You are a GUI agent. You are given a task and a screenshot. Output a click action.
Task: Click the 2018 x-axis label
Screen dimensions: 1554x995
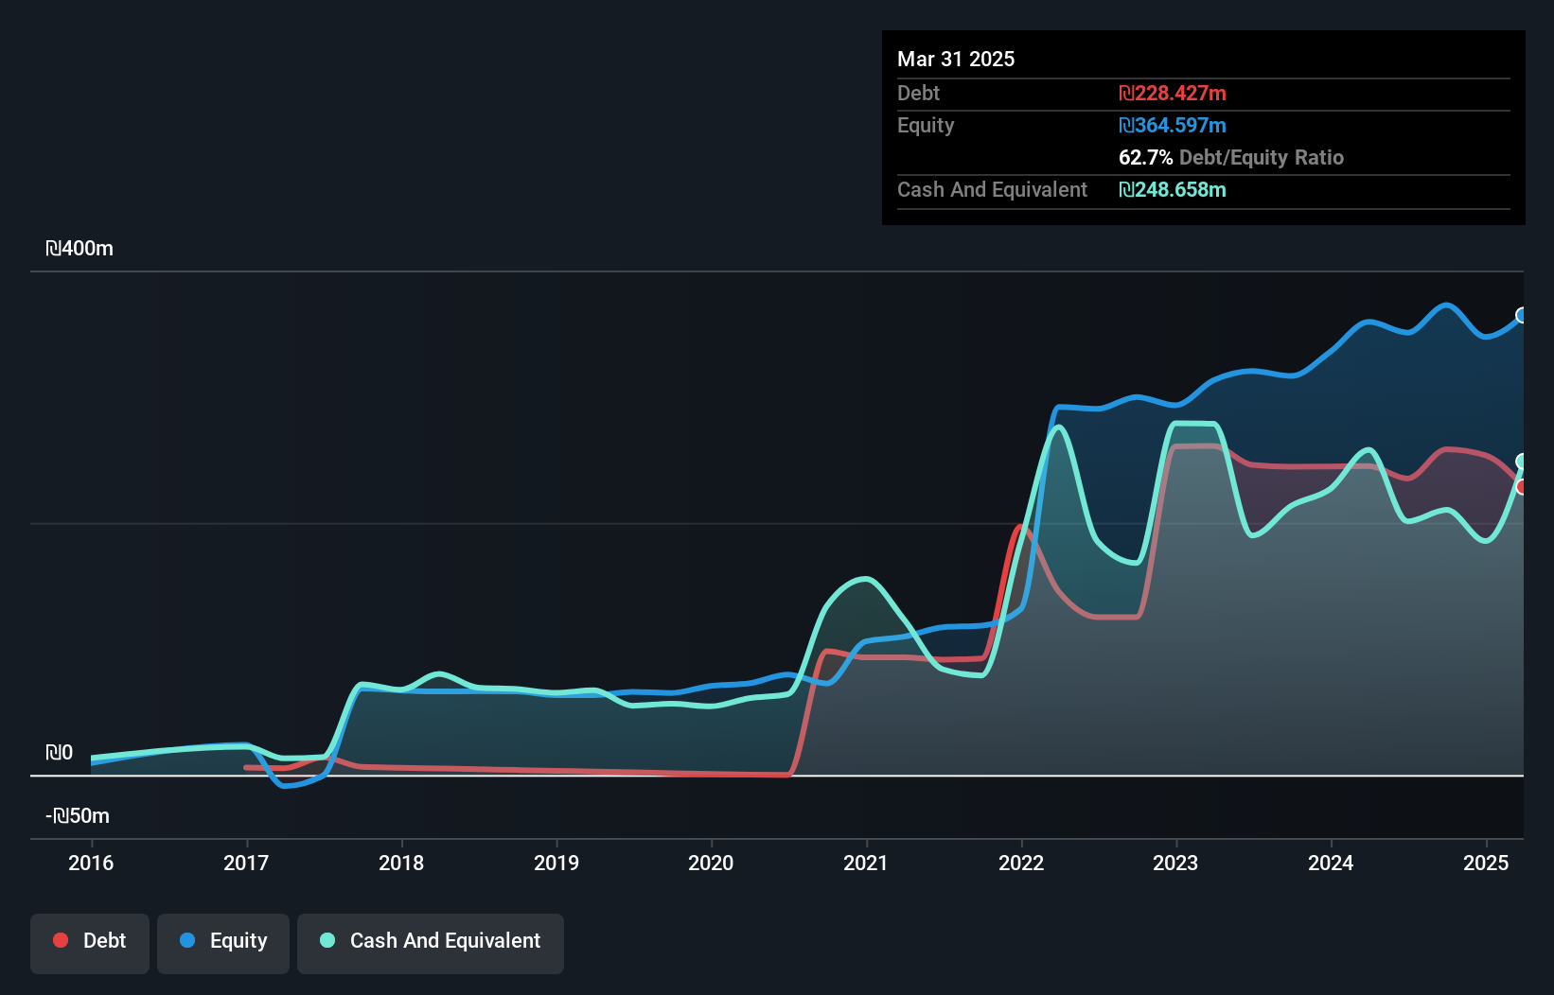[x=401, y=863]
